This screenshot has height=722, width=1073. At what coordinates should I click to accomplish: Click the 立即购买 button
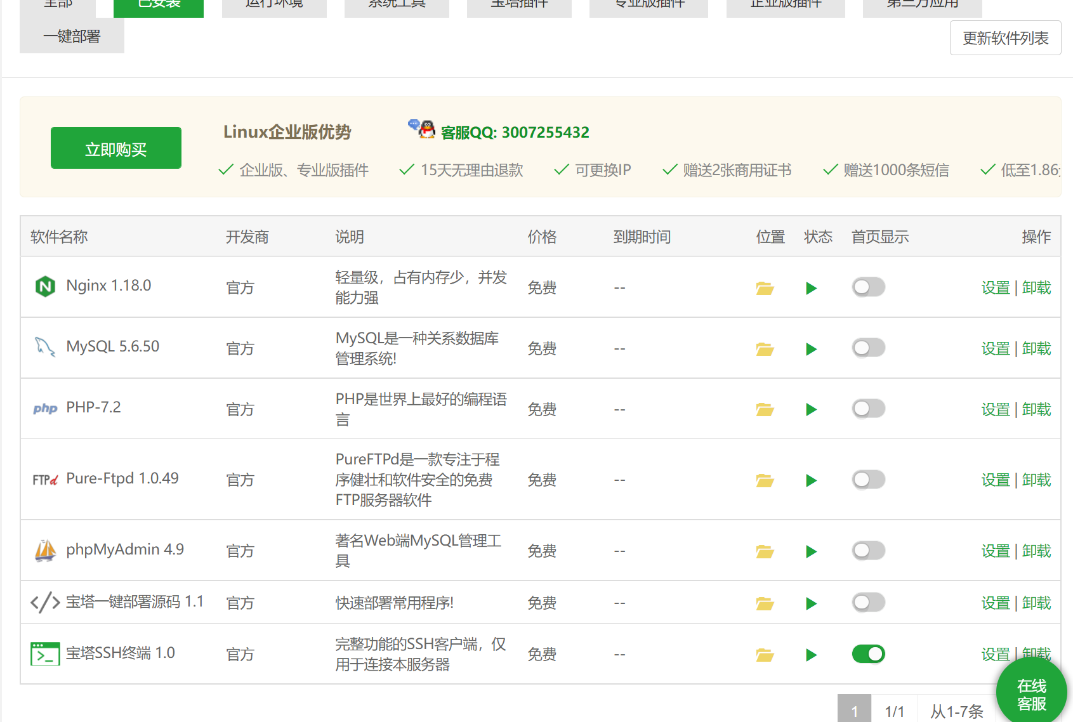coord(116,148)
